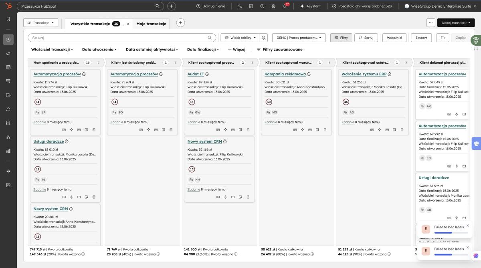This screenshot has width=481, height=268.
Task: Click the score badge 46 on ERP card
Action: coord(346,102)
